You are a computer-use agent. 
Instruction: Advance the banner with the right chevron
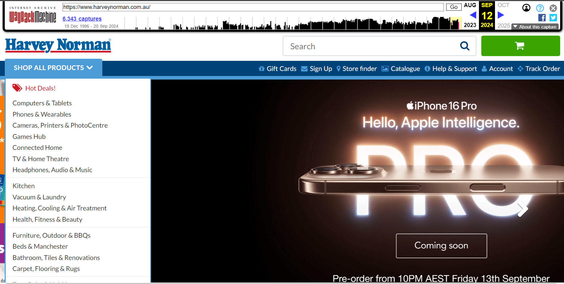coord(523,209)
